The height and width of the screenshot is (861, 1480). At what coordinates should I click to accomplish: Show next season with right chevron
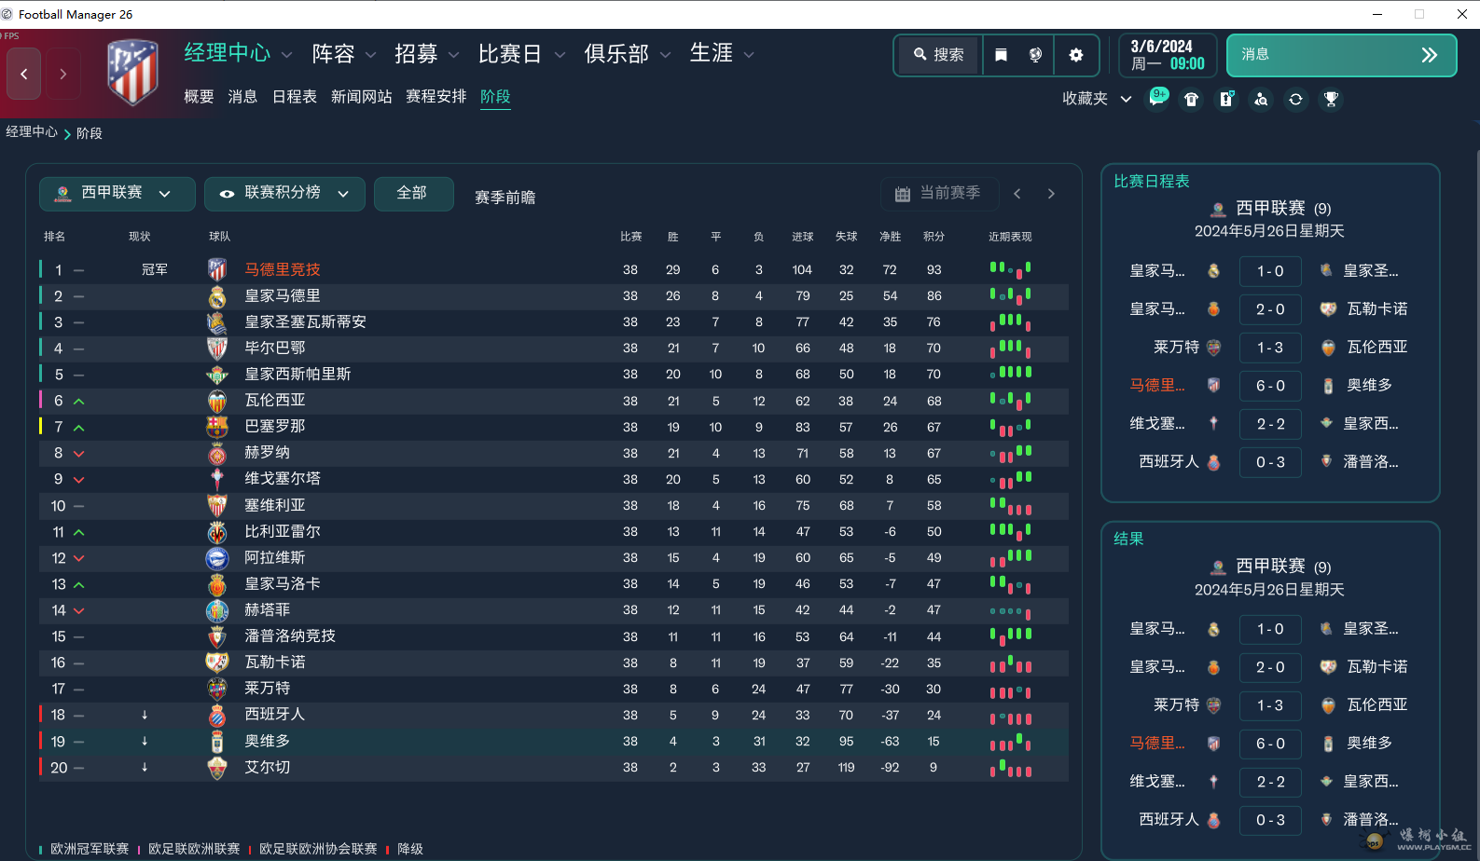[1051, 194]
